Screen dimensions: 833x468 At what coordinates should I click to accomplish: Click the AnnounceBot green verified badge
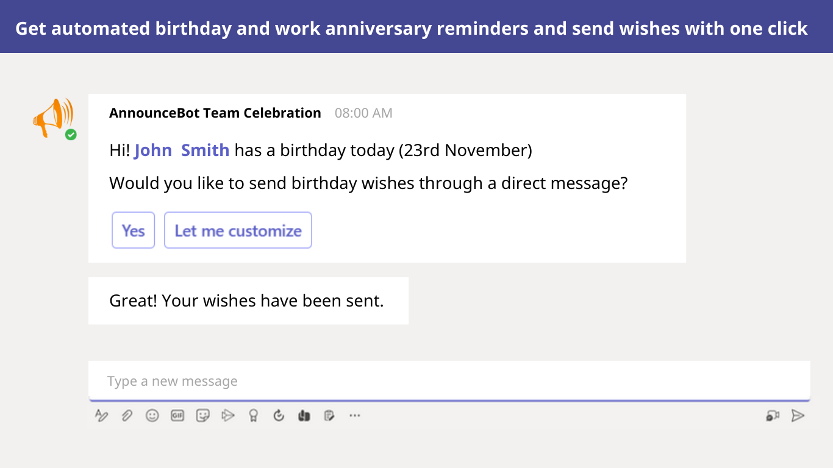click(70, 135)
